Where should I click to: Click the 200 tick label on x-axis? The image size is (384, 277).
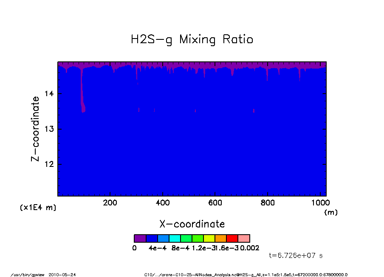tap(110, 203)
